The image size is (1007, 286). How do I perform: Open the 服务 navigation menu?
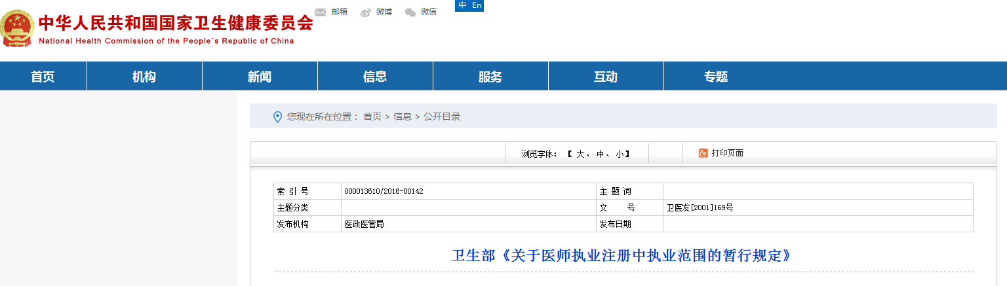click(x=490, y=77)
